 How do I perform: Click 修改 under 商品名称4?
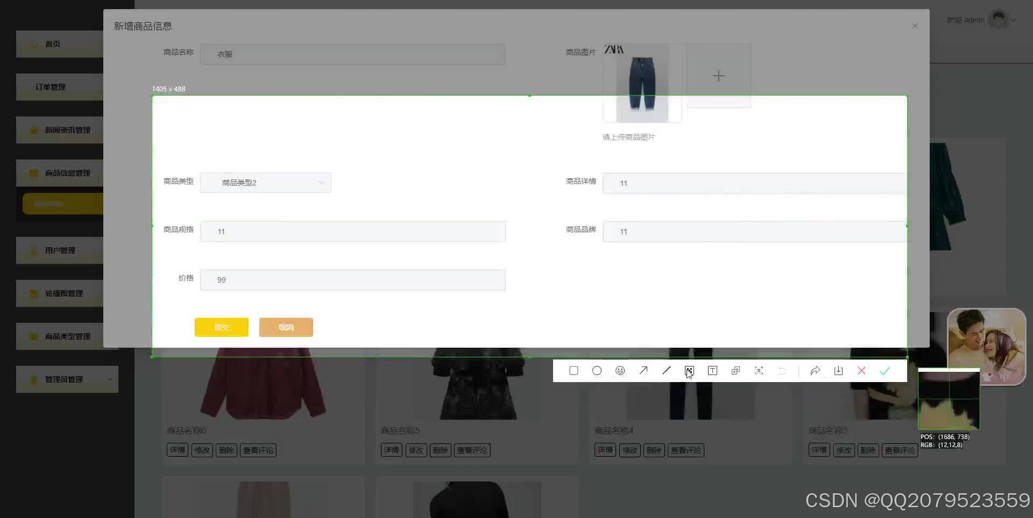630,450
